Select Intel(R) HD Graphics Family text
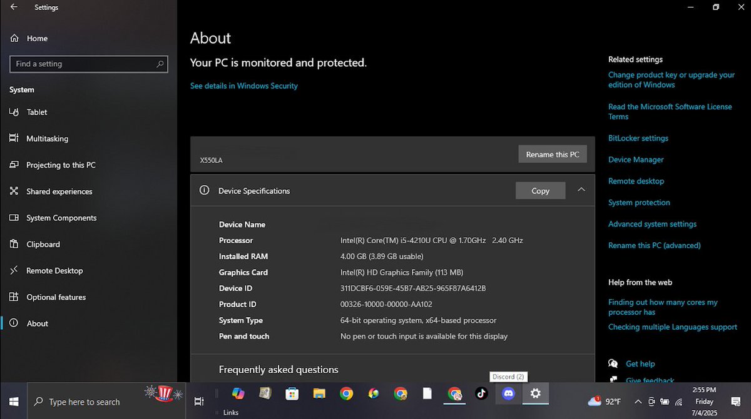This screenshot has width=751, height=419. point(402,272)
